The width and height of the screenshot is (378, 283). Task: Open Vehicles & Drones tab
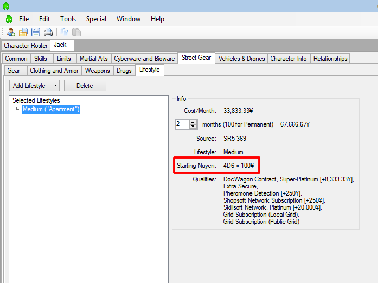241,59
